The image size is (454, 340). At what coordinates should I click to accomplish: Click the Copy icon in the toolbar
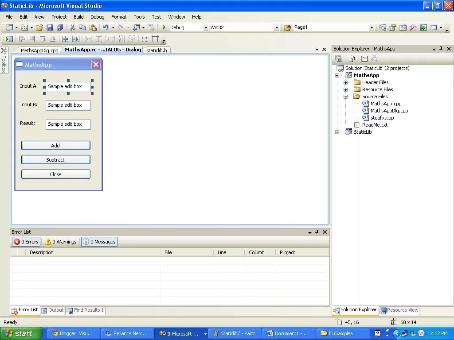[82, 27]
